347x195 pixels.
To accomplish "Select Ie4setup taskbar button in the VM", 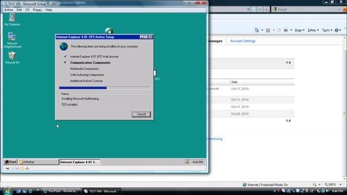I will click(x=38, y=162).
